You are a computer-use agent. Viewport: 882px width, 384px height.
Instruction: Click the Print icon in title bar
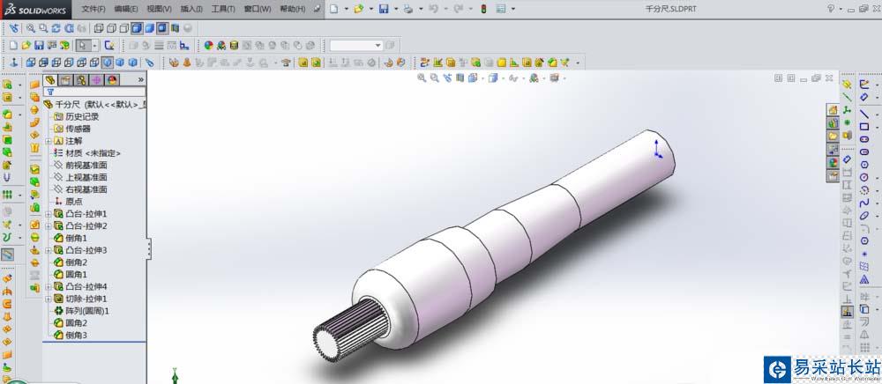coord(408,9)
